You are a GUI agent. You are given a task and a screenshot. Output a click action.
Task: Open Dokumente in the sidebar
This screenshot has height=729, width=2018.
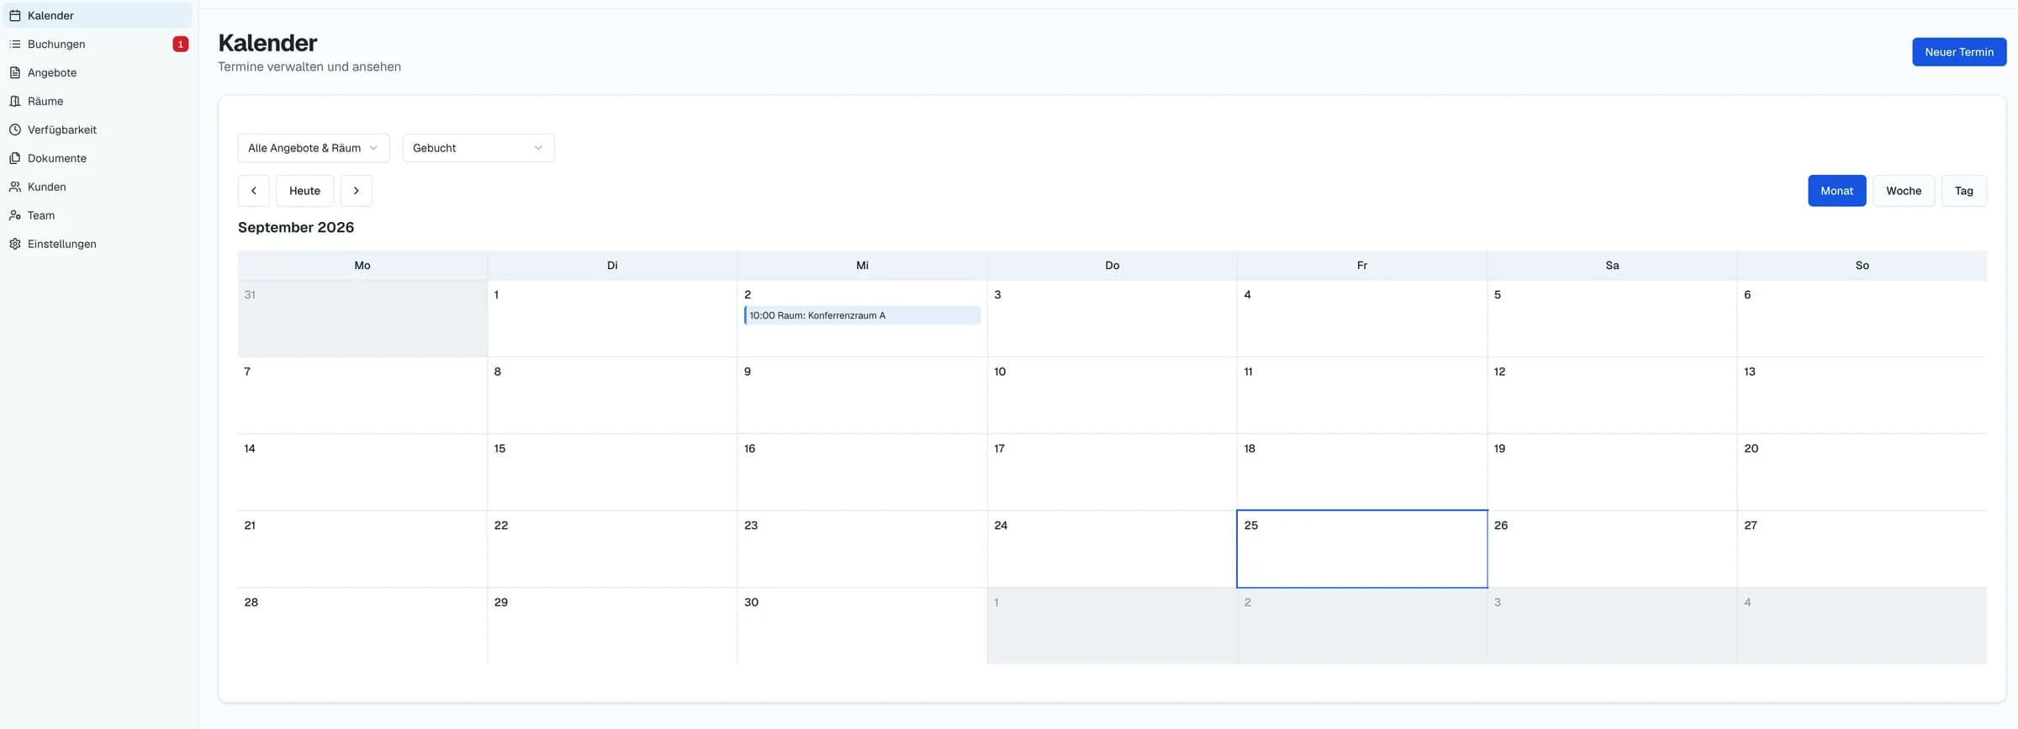tap(98, 158)
